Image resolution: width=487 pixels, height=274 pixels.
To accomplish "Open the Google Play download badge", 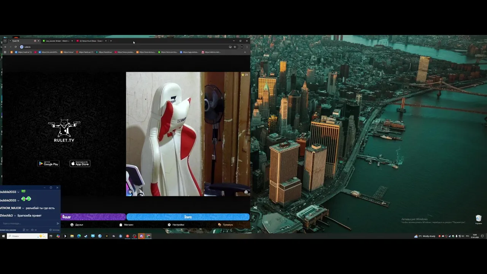I will (x=48, y=164).
